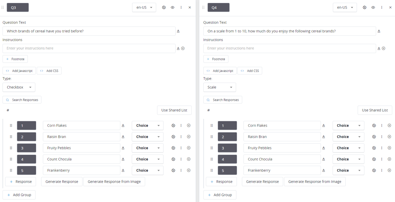Click the drag handle for Q4 Corn Flakes row
The width and height of the screenshot is (395, 202).
212,125
